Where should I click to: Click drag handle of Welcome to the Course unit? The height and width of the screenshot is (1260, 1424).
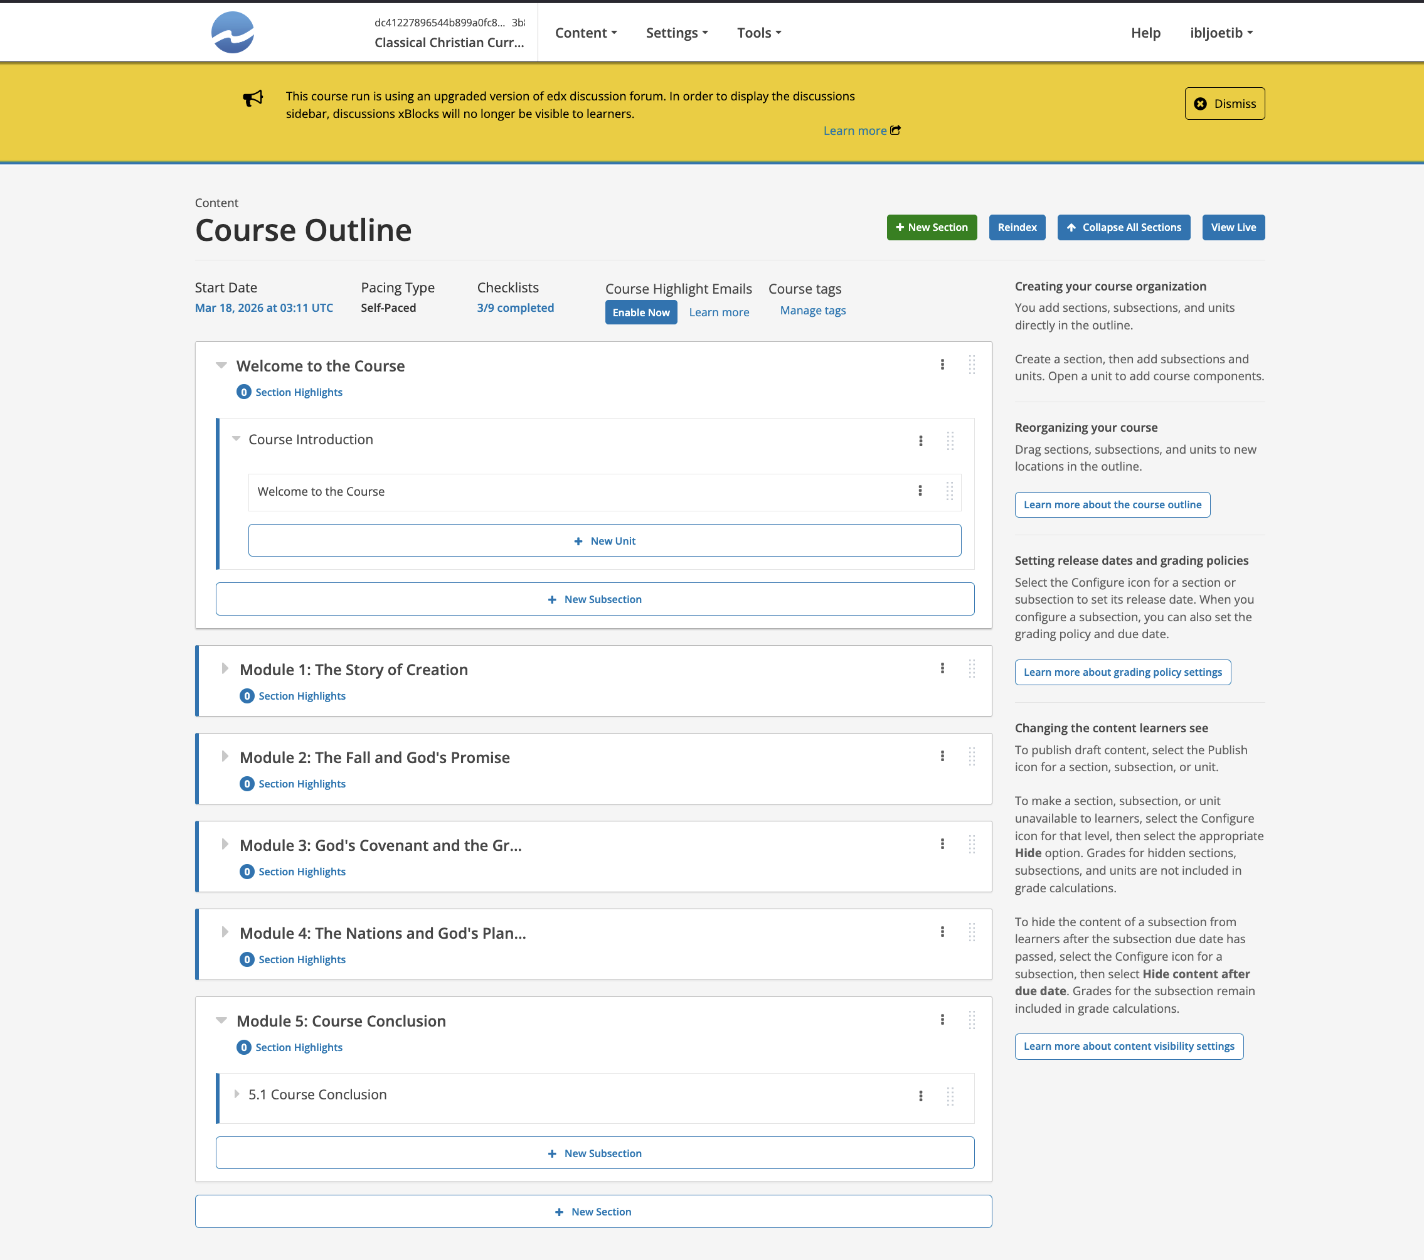click(950, 491)
